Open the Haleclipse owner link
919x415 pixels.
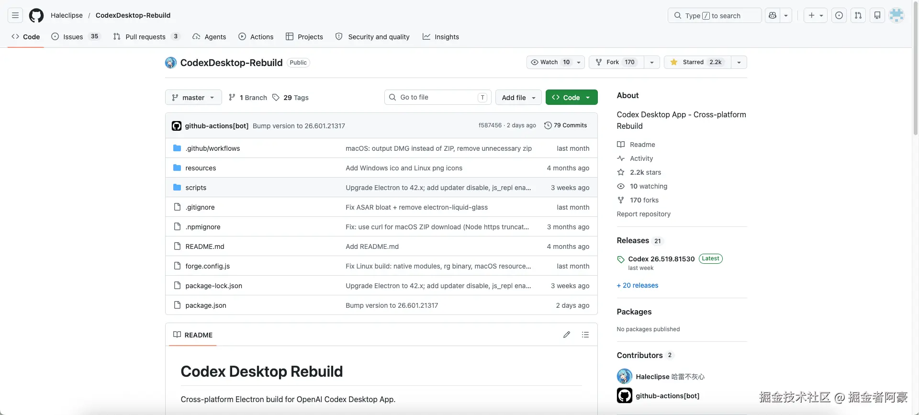pos(67,15)
